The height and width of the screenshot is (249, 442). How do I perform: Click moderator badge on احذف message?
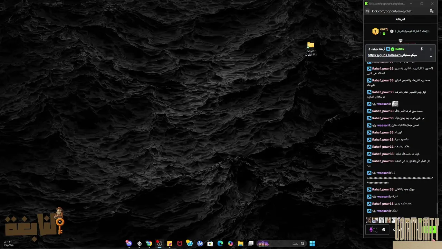coord(369,211)
